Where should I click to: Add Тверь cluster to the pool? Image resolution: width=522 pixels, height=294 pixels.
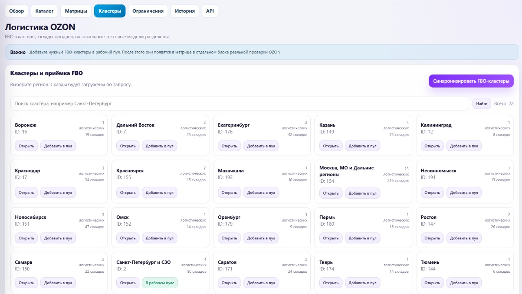[363, 283]
